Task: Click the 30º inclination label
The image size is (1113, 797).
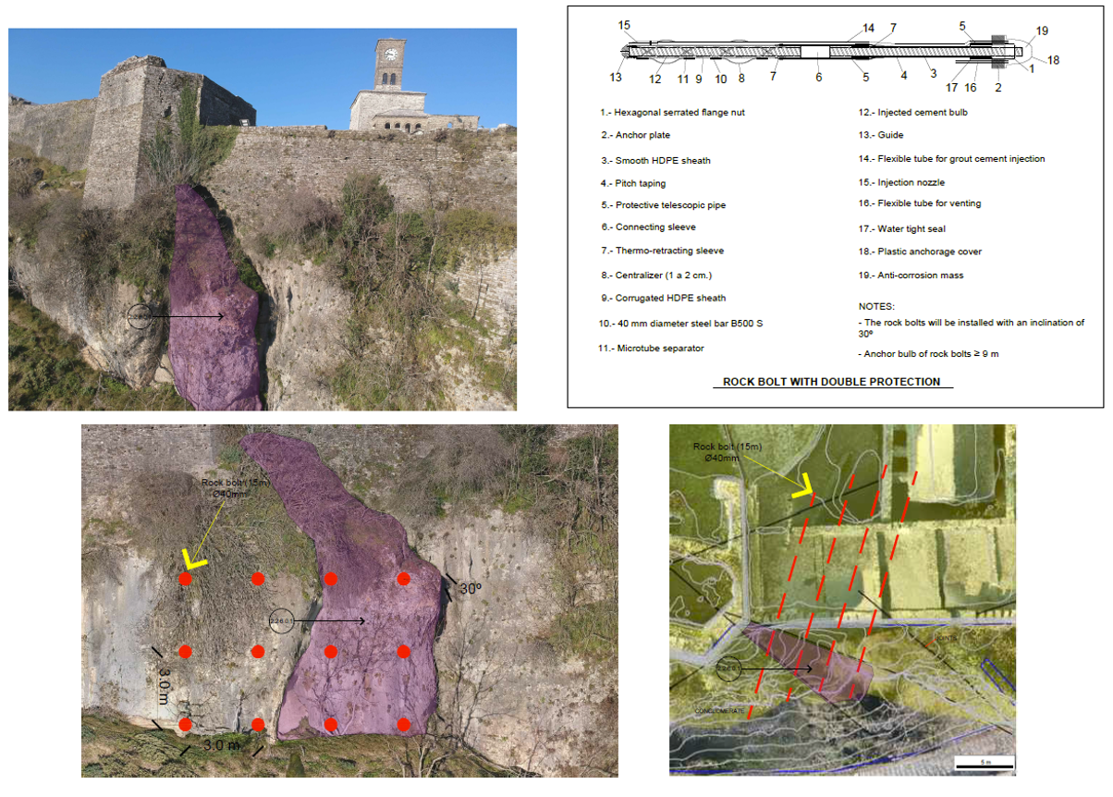Action: [471, 587]
